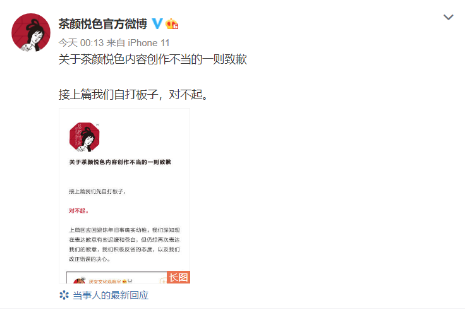The width and height of the screenshot is (465, 310).
Task: Click the embedded post's small avatar
Action: coord(79,280)
